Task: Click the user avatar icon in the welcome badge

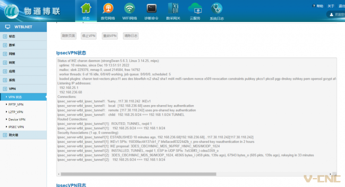Action: coord(331,15)
